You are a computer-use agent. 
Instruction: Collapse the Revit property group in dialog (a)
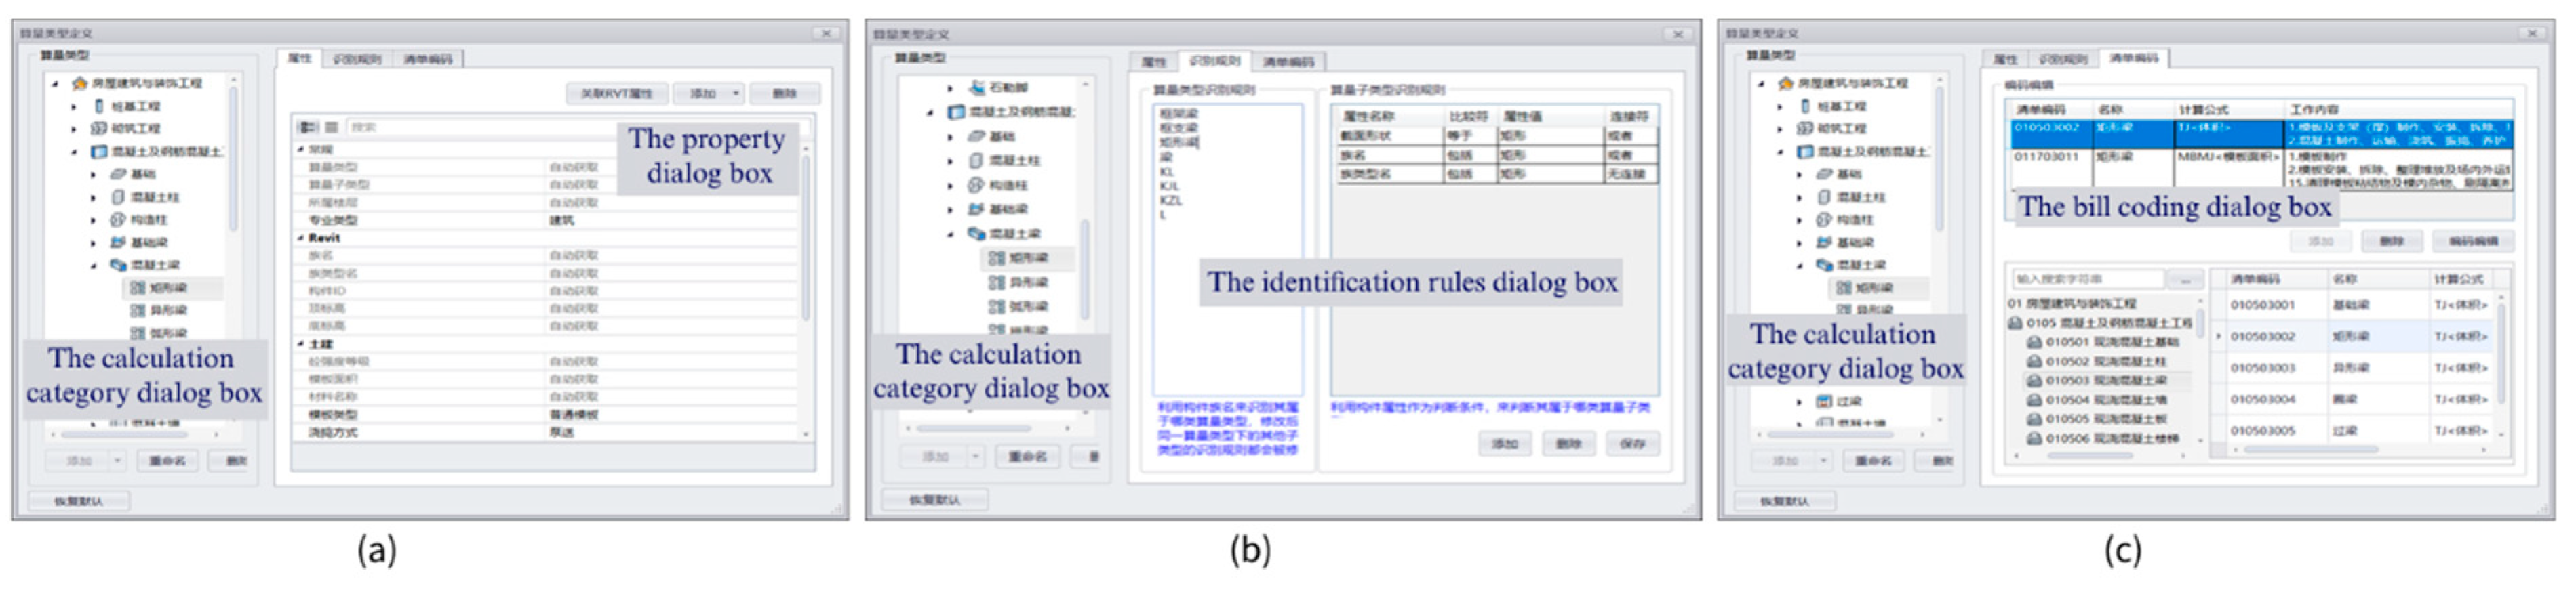point(301,238)
